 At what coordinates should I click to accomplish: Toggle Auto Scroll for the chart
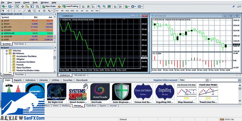(115, 6)
